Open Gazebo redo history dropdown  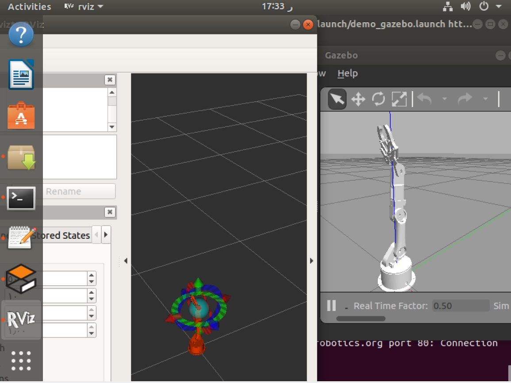pos(485,99)
